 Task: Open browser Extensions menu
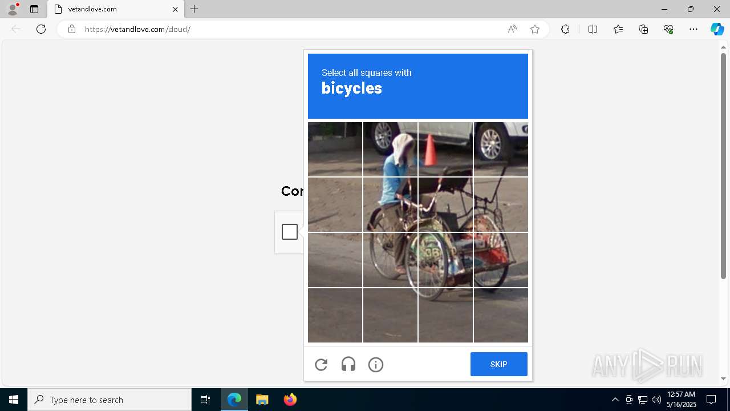(x=565, y=29)
